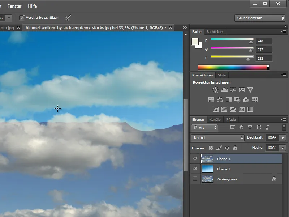Open the Normal blend mode dropdown
289x217 pixels.
point(218,138)
